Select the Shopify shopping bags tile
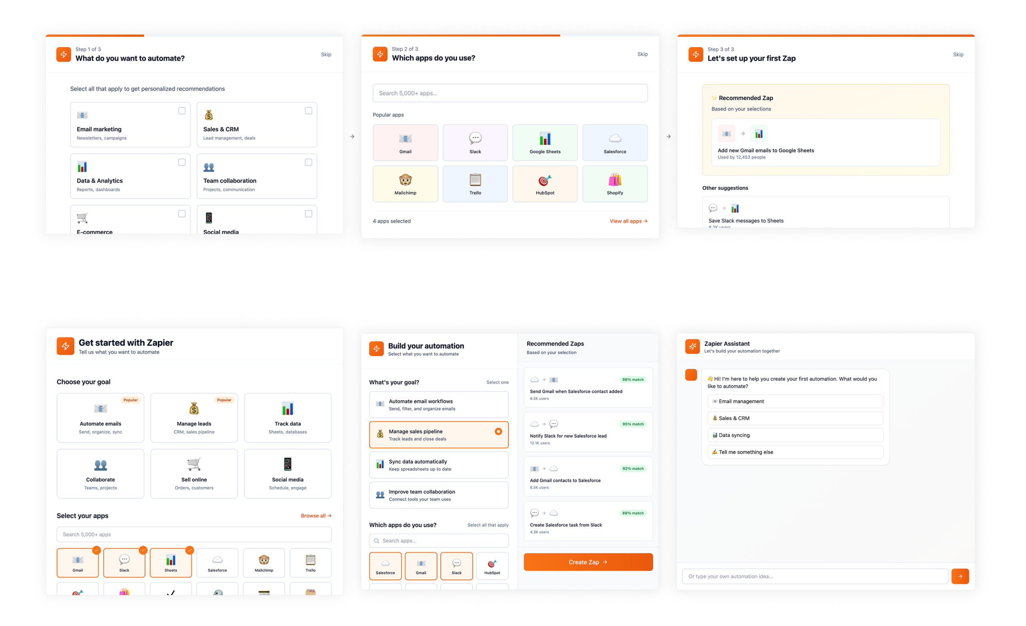Screen dimensions: 1026x626 click(x=615, y=183)
